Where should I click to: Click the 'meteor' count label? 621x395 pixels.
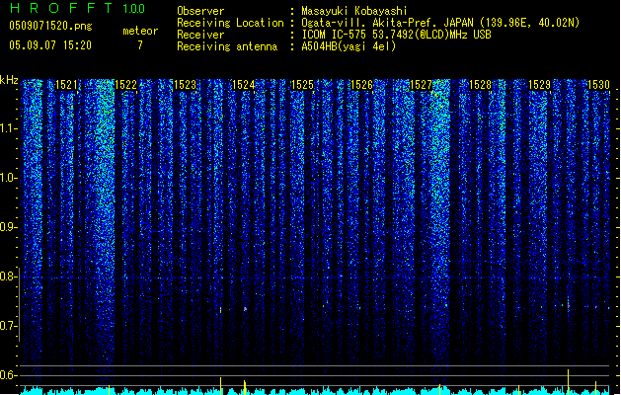point(140,31)
